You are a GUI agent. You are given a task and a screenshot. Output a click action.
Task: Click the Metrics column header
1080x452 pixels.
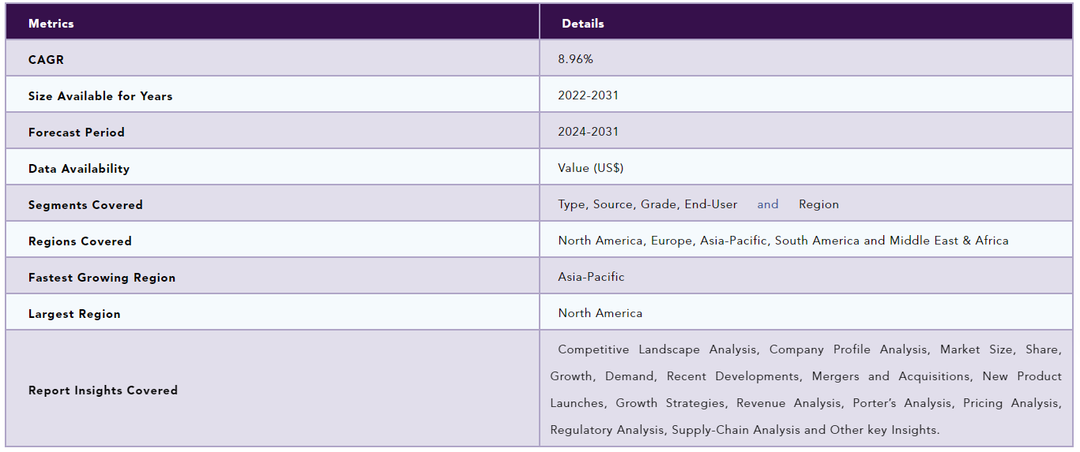pos(51,24)
